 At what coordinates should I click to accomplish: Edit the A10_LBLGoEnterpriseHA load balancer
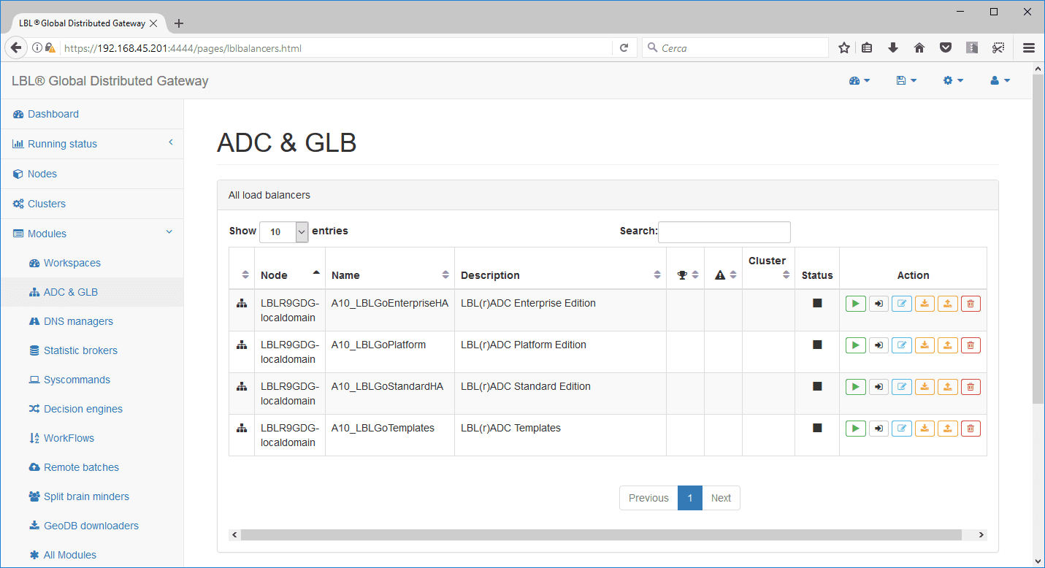pos(902,304)
